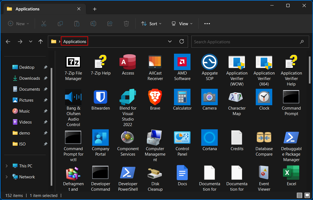Select the Excel application icon

click(x=291, y=173)
